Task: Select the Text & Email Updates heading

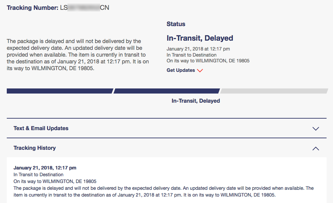Action: pos(41,128)
